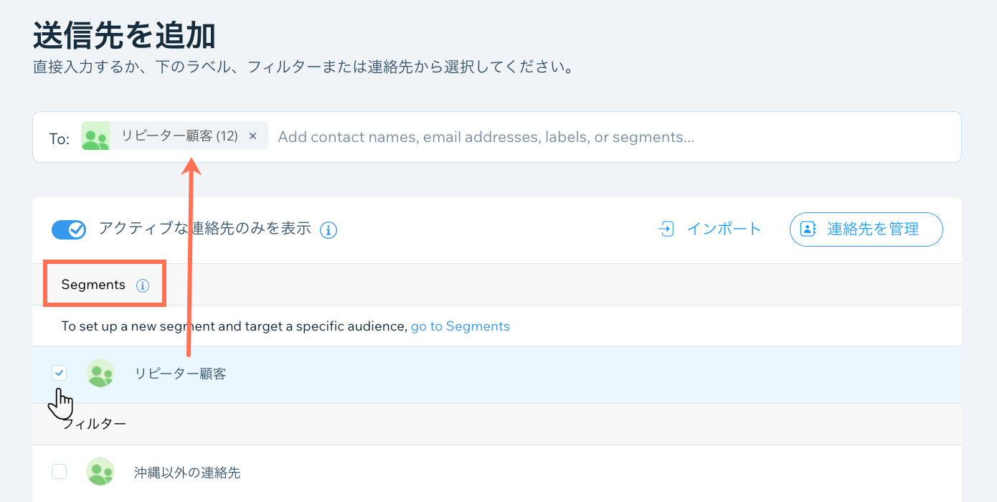
Task: Check the 沖縄以外の連絡先 checkbox
Action: (60, 471)
